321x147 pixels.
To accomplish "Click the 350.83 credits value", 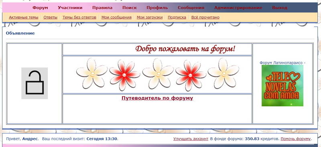I will tap(252, 139).
